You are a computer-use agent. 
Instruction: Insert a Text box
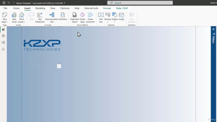click(101, 18)
